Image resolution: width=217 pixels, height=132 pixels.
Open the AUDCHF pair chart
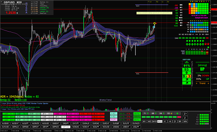[15, 123]
